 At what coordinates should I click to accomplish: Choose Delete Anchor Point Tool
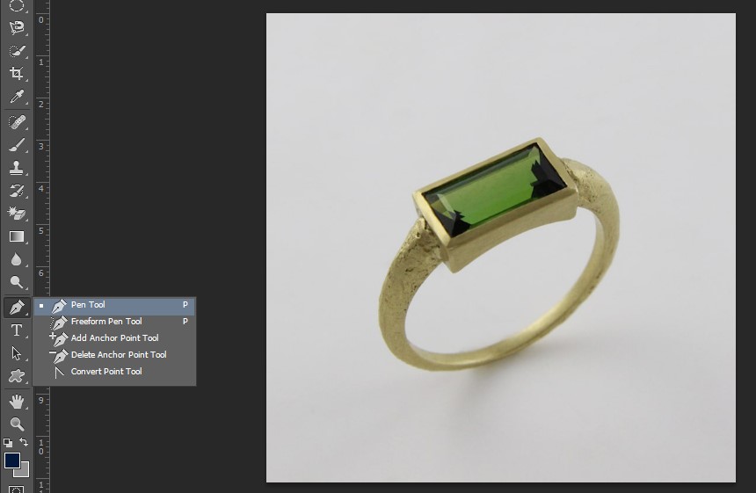coord(114,355)
